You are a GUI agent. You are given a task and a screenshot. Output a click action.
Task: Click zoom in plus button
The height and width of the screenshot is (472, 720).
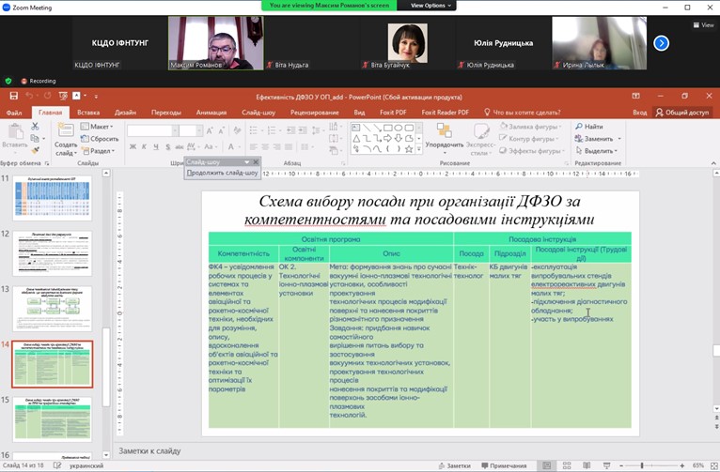[x=682, y=465]
